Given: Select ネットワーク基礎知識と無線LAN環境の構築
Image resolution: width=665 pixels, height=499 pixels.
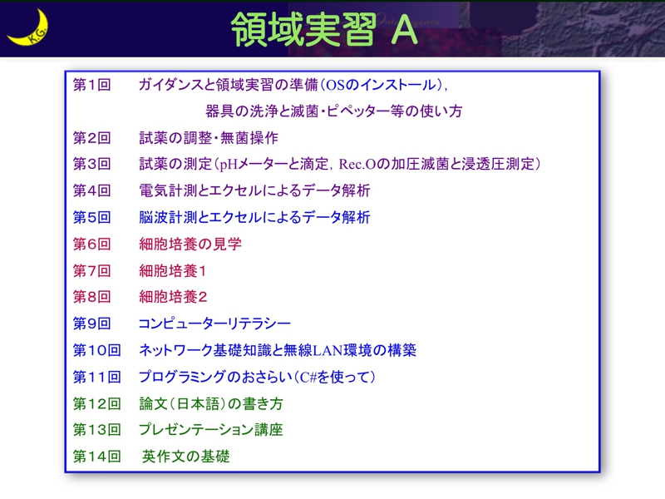Looking at the screenshot, I should click(278, 350).
